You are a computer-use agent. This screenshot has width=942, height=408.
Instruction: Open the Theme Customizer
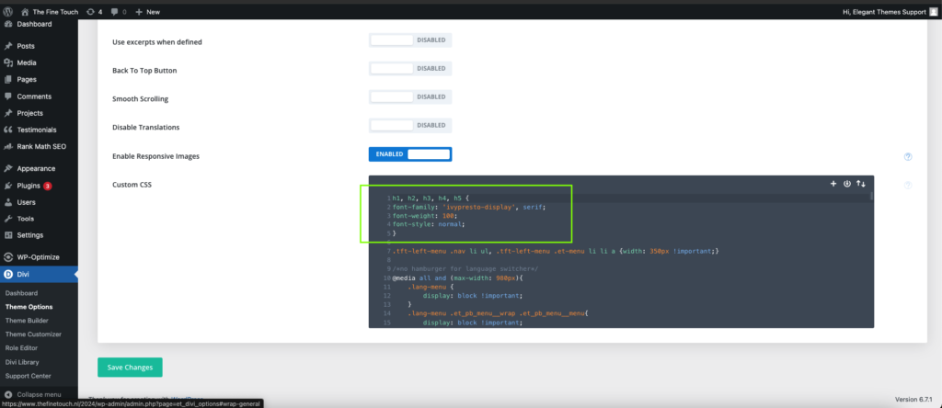click(33, 334)
